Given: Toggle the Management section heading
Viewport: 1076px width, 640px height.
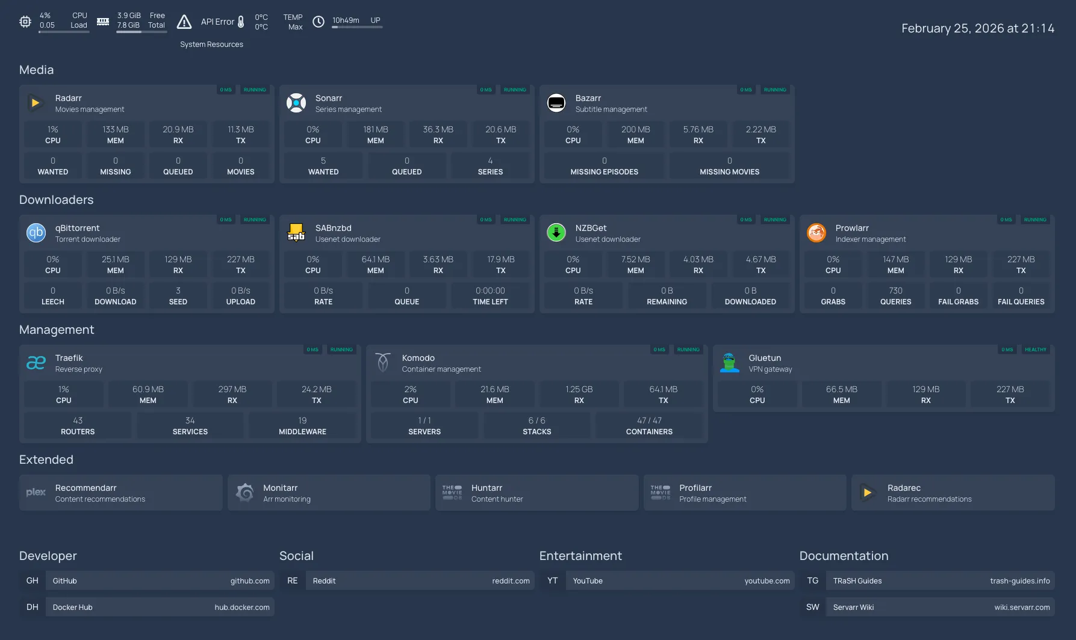Looking at the screenshot, I should (56, 330).
